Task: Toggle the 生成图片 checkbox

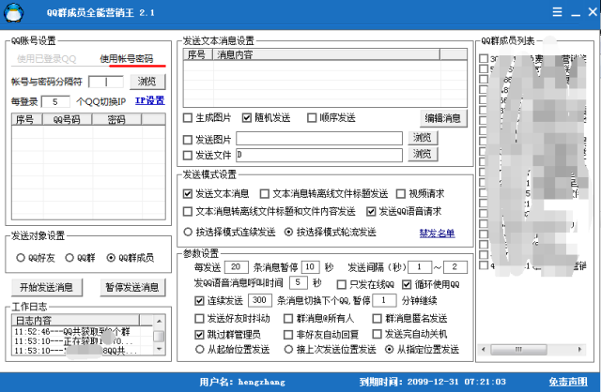Action: coord(188,118)
